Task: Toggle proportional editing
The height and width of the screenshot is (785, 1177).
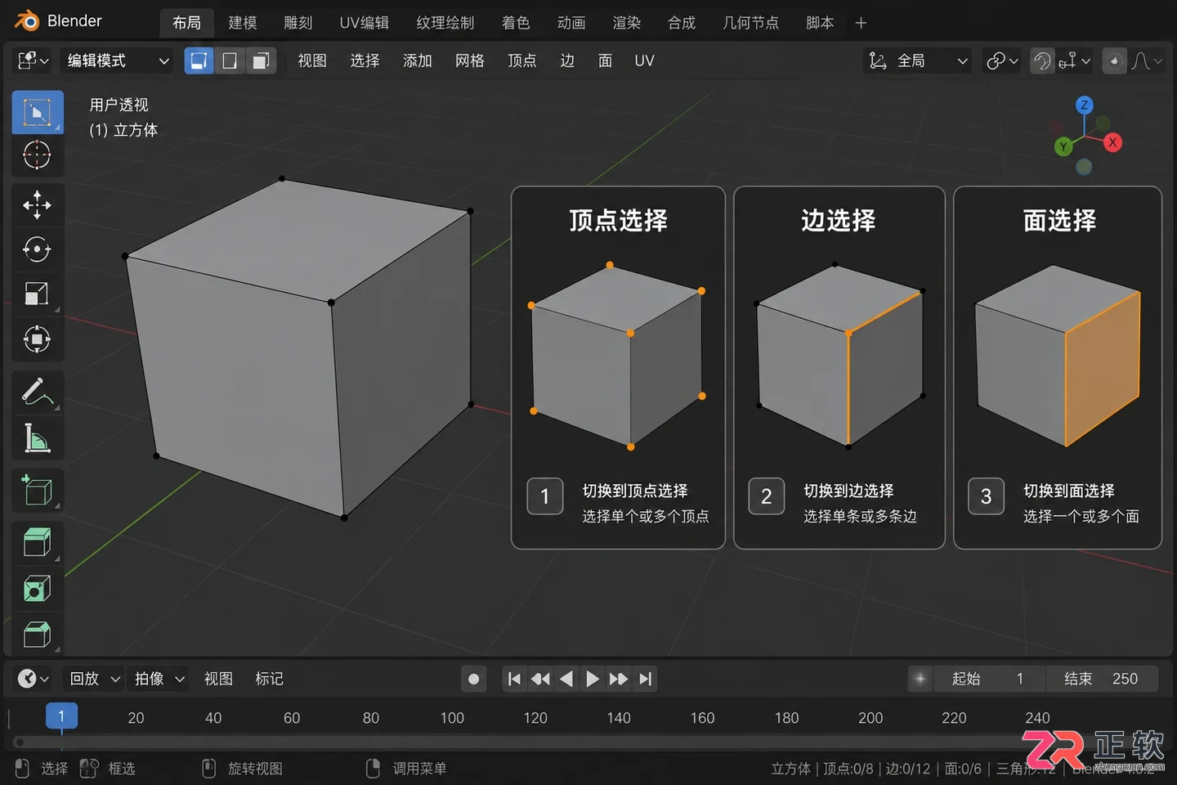Action: click(1114, 61)
